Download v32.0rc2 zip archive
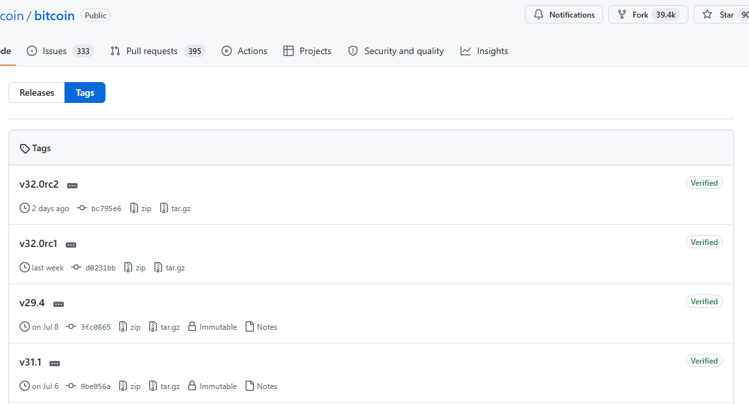Screen dimensions: 749x404 pyautogui.click(x=141, y=209)
